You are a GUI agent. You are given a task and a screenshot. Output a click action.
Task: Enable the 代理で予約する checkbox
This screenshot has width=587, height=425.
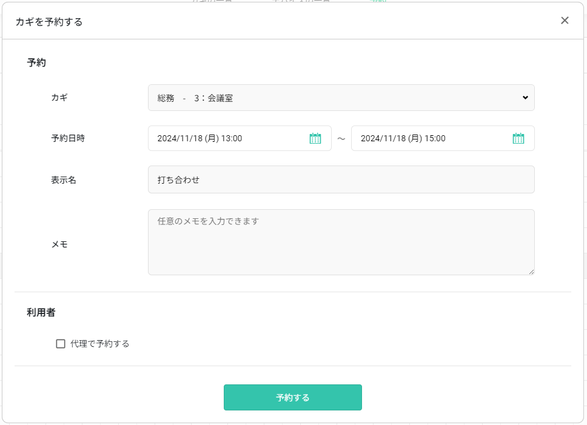pyautogui.click(x=61, y=344)
